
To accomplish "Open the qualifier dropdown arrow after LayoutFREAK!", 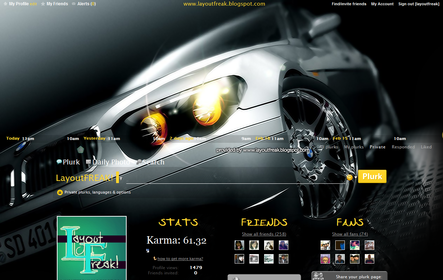I will click(x=121, y=178).
